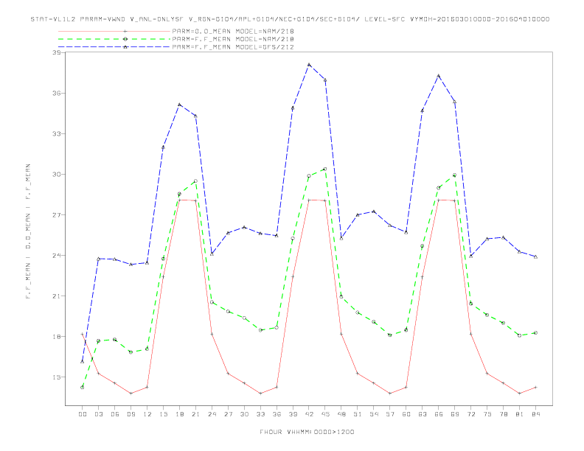
Task: Click the x-axis tick label 00
Action: (83, 414)
